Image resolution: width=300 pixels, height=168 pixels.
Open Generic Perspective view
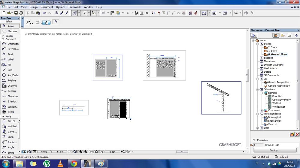point(278,82)
